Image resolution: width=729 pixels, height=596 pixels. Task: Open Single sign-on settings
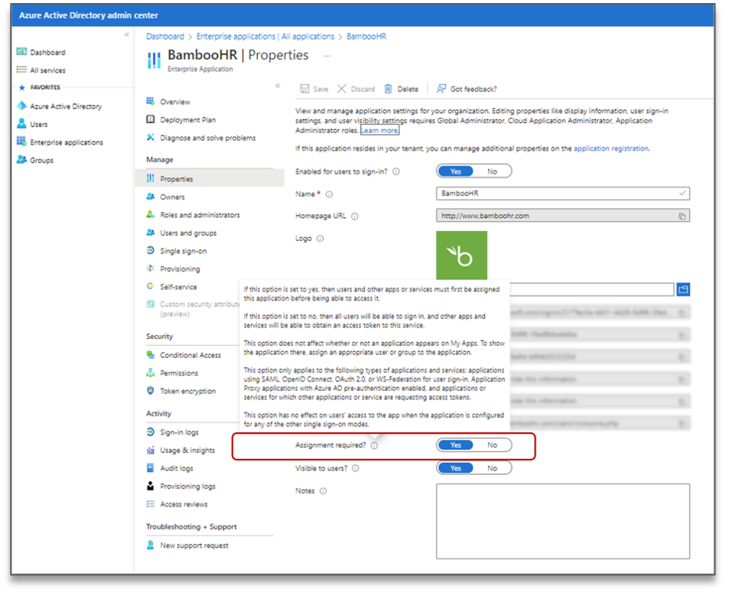click(x=183, y=251)
